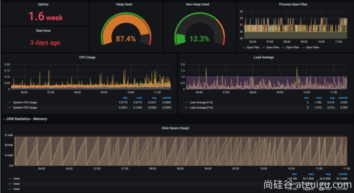
Task: Sort Load Average legend by avg column
Action: point(332,98)
